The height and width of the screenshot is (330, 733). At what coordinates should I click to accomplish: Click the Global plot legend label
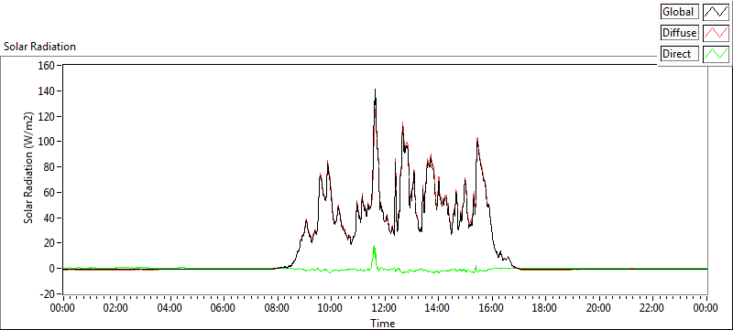680,12
